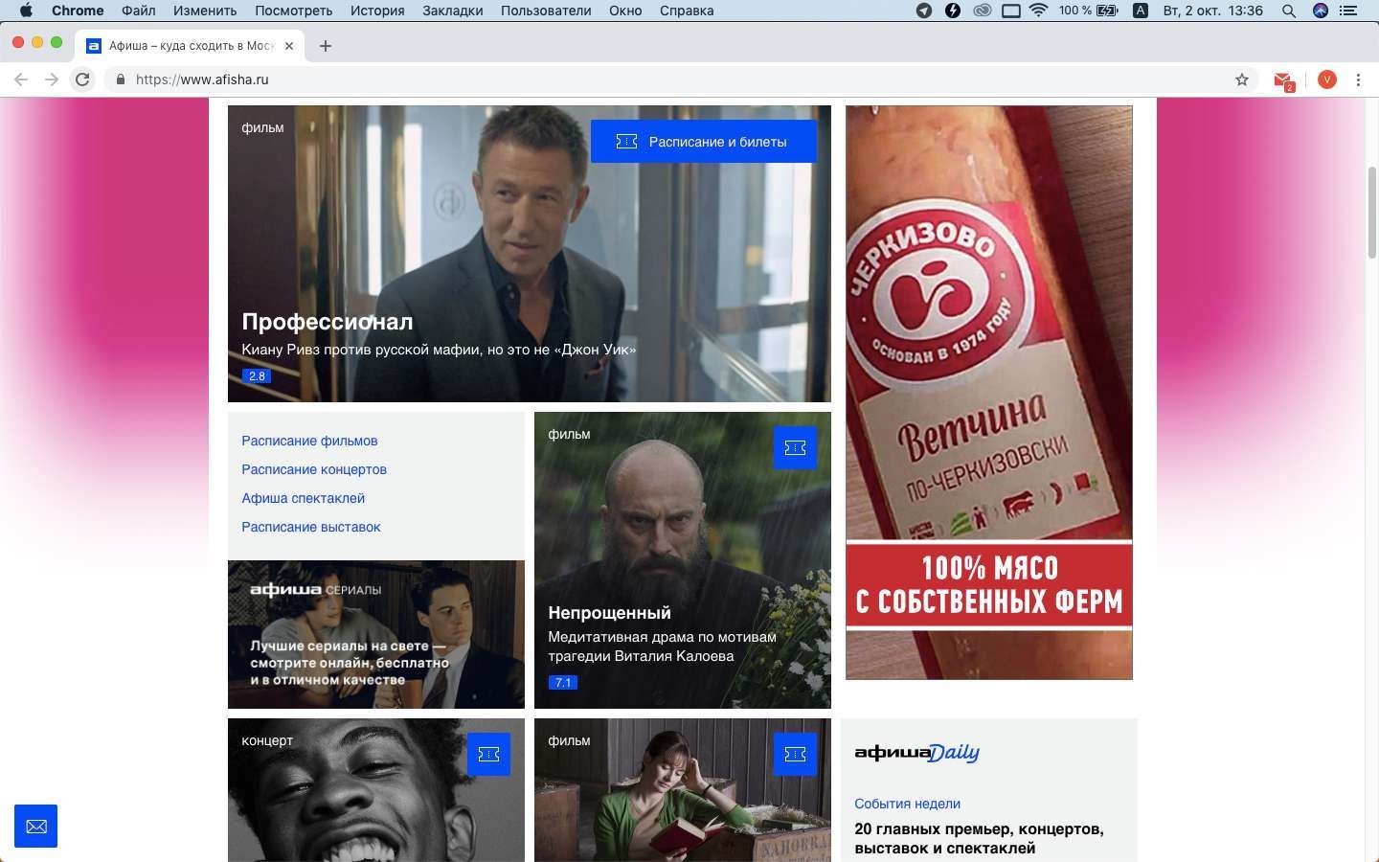The height and width of the screenshot is (862, 1379).
Task: Click the ticket icon on the reading woman film card
Action: [795, 754]
